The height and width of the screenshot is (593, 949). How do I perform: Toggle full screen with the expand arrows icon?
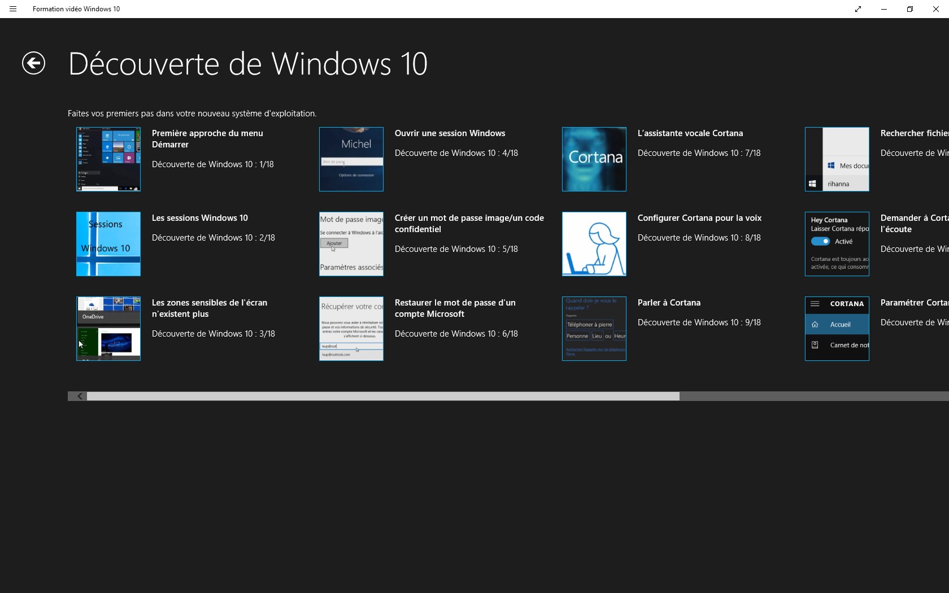point(858,9)
